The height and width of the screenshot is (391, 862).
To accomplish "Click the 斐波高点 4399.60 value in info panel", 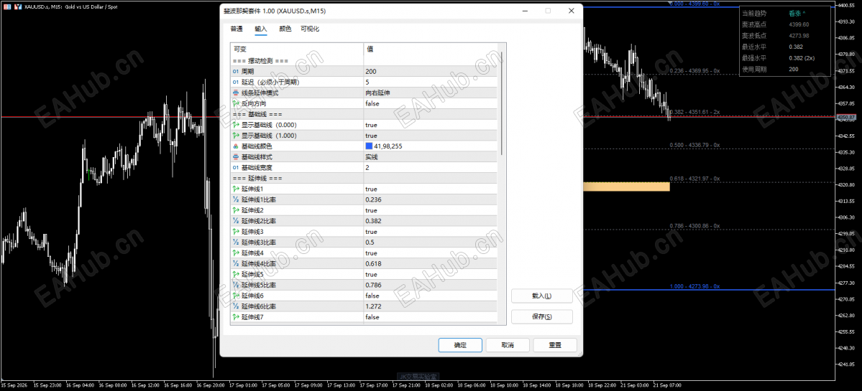I will [x=798, y=24].
